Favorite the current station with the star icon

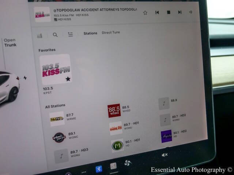tap(145, 12)
